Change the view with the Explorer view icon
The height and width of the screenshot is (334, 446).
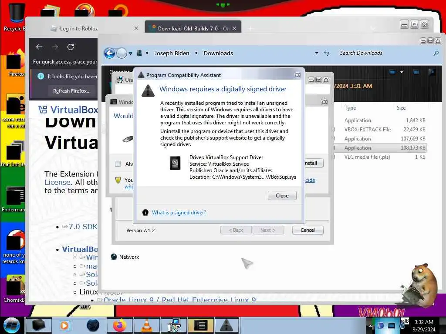coord(392,72)
